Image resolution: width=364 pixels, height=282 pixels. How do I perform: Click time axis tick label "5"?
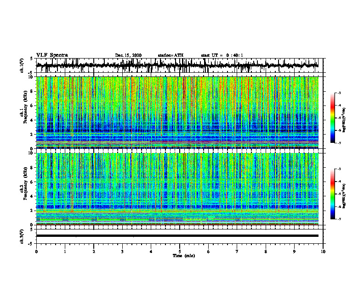tap(180, 252)
